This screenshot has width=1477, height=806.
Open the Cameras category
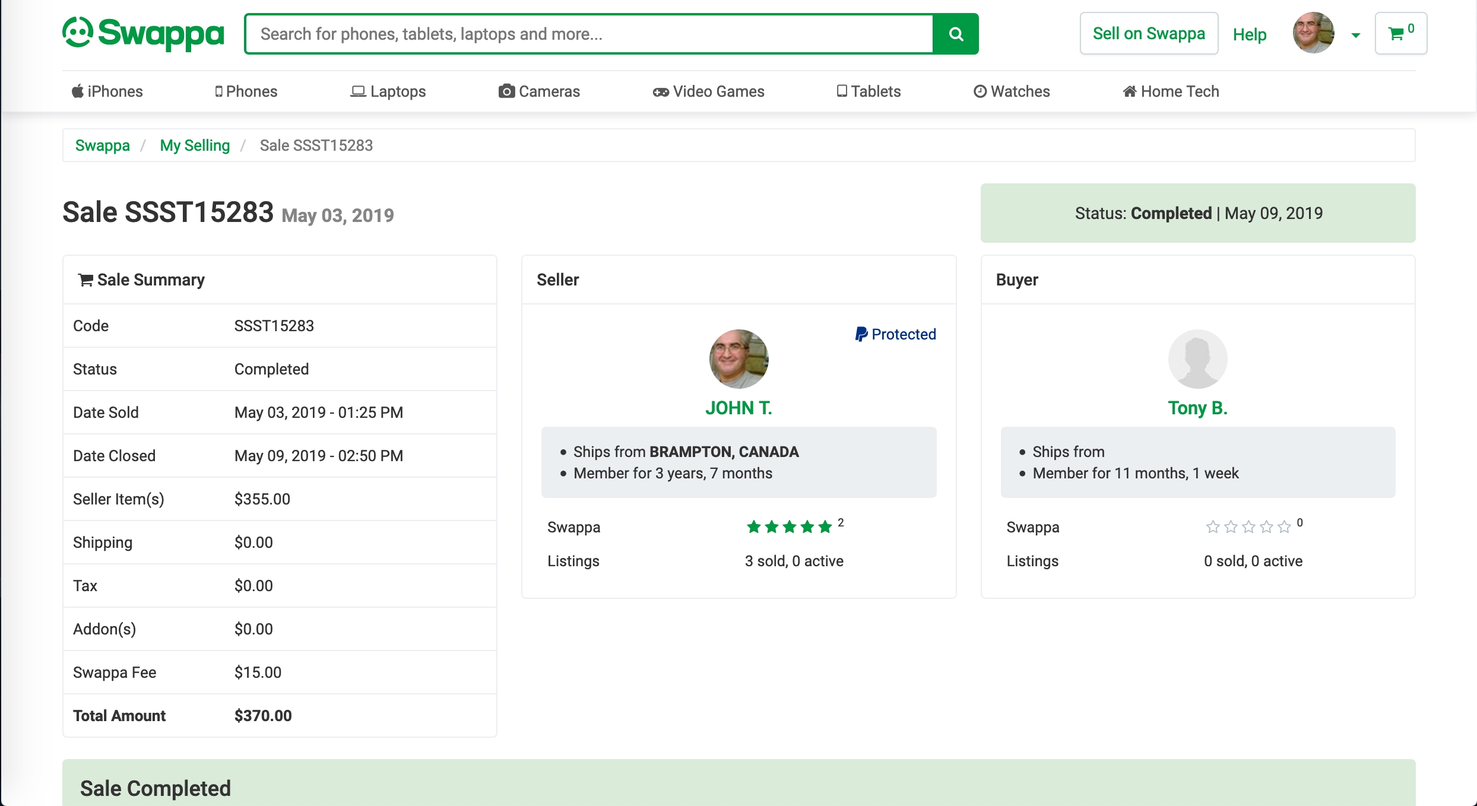coord(539,91)
